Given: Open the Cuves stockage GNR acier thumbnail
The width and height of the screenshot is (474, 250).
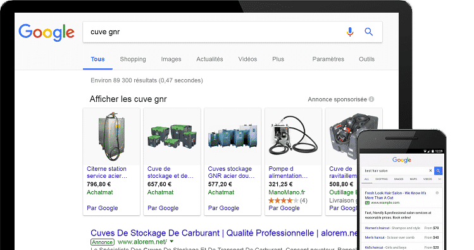Looking at the screenshot, I should pyautogui.click(x=232, y=137).
